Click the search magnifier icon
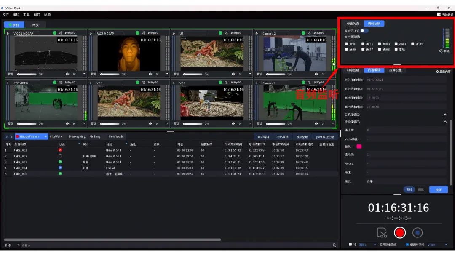 [x=334, y=245]
